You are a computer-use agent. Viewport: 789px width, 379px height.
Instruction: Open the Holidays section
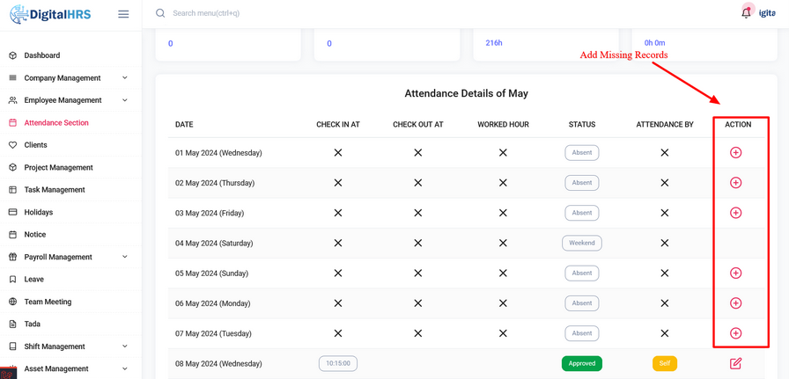39,212
